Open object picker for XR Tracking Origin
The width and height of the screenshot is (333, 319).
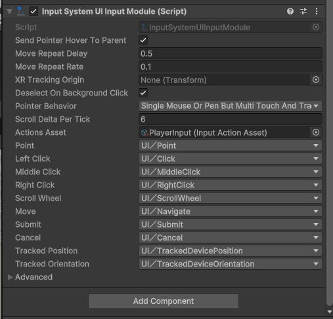pos(316,80)
